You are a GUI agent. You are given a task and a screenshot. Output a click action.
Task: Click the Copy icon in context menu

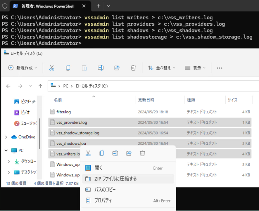tap(102, 153)
